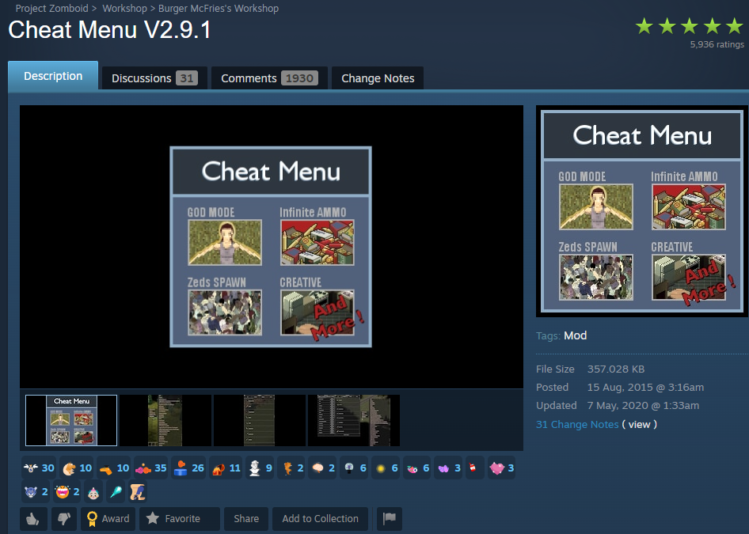Image resolution: width=749 pixels, height=534 pixels.
Task: Click the pink friends award with count 35
Action: [x=151, y=468]
